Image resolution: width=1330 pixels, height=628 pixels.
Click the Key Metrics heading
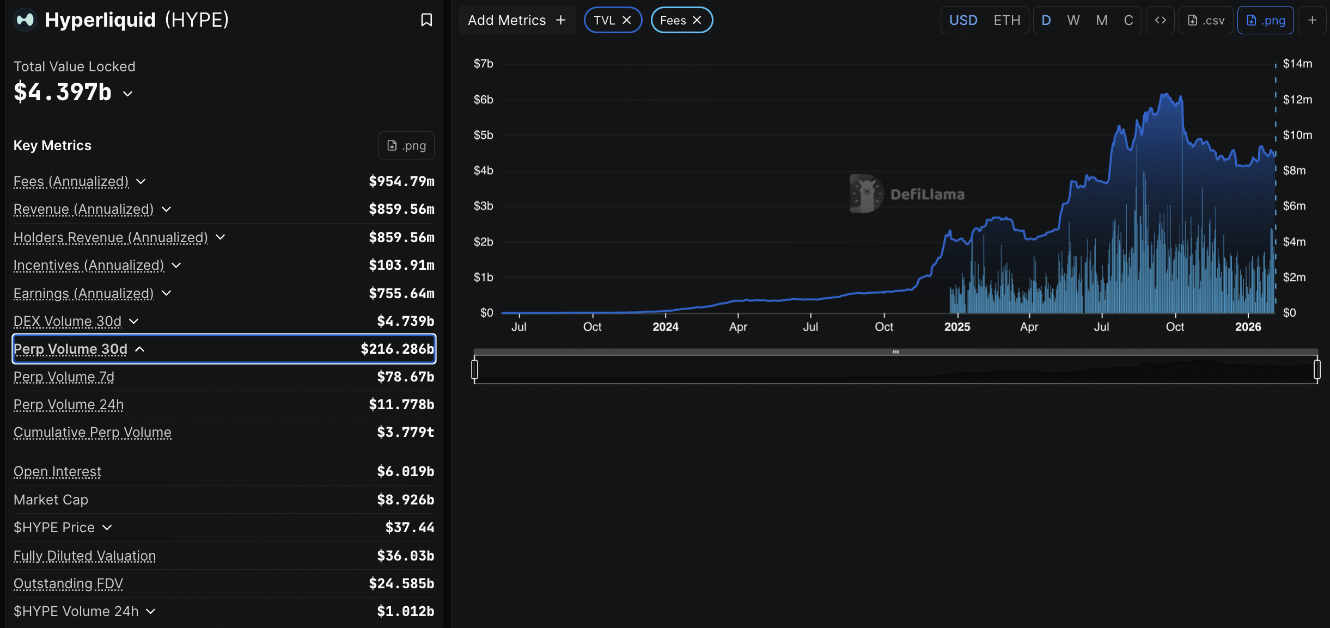tap(52, 145)
